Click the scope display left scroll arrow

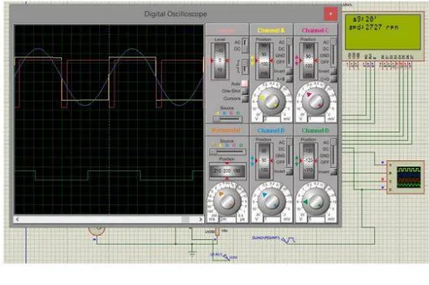(18, 219)
